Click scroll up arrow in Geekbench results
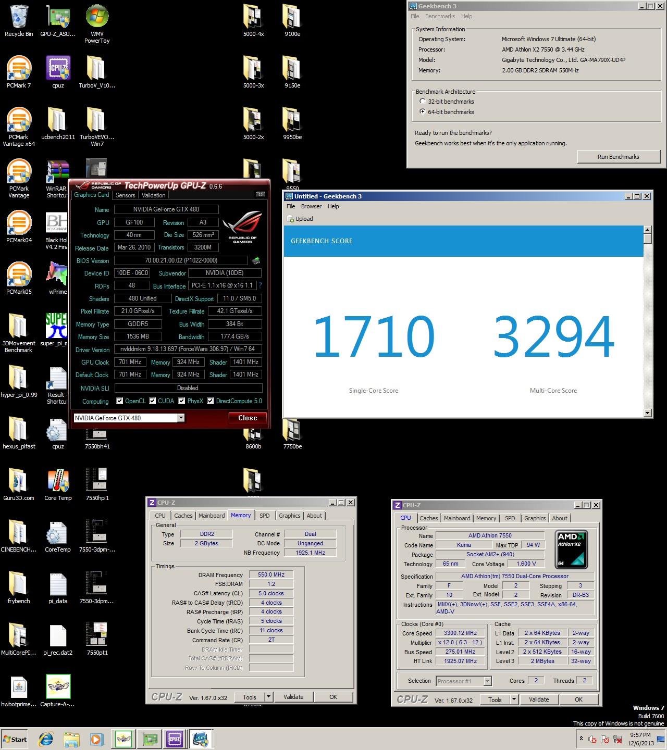 (648, 230)
